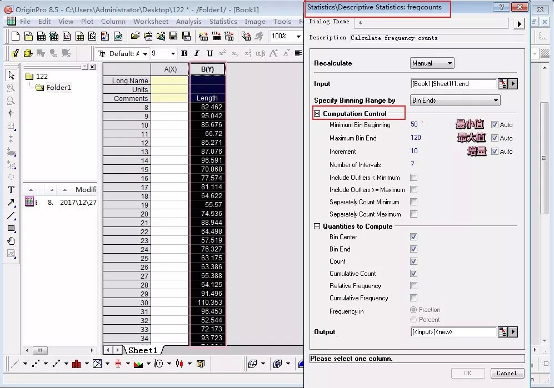Collapse the Quantities to Compute section

click(317, 226)
